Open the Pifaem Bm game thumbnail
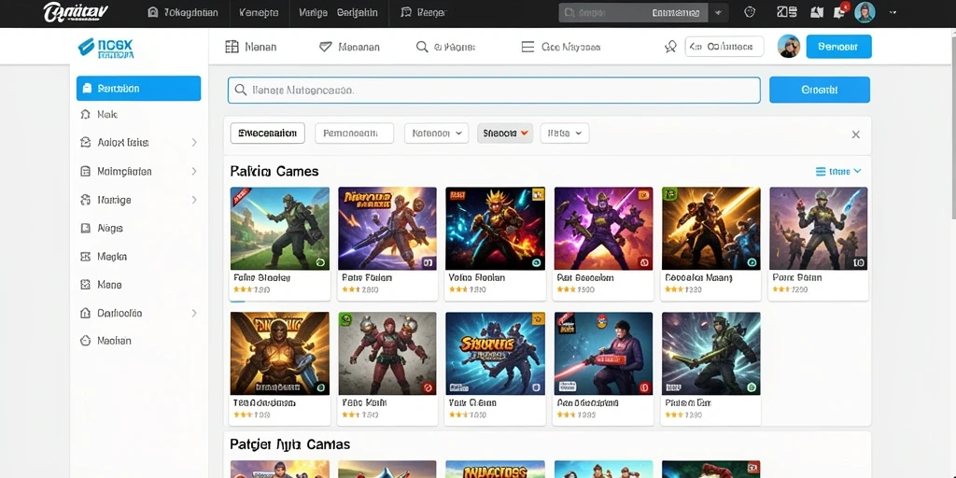Screen dimensions: 956x478 coord(710,354)
